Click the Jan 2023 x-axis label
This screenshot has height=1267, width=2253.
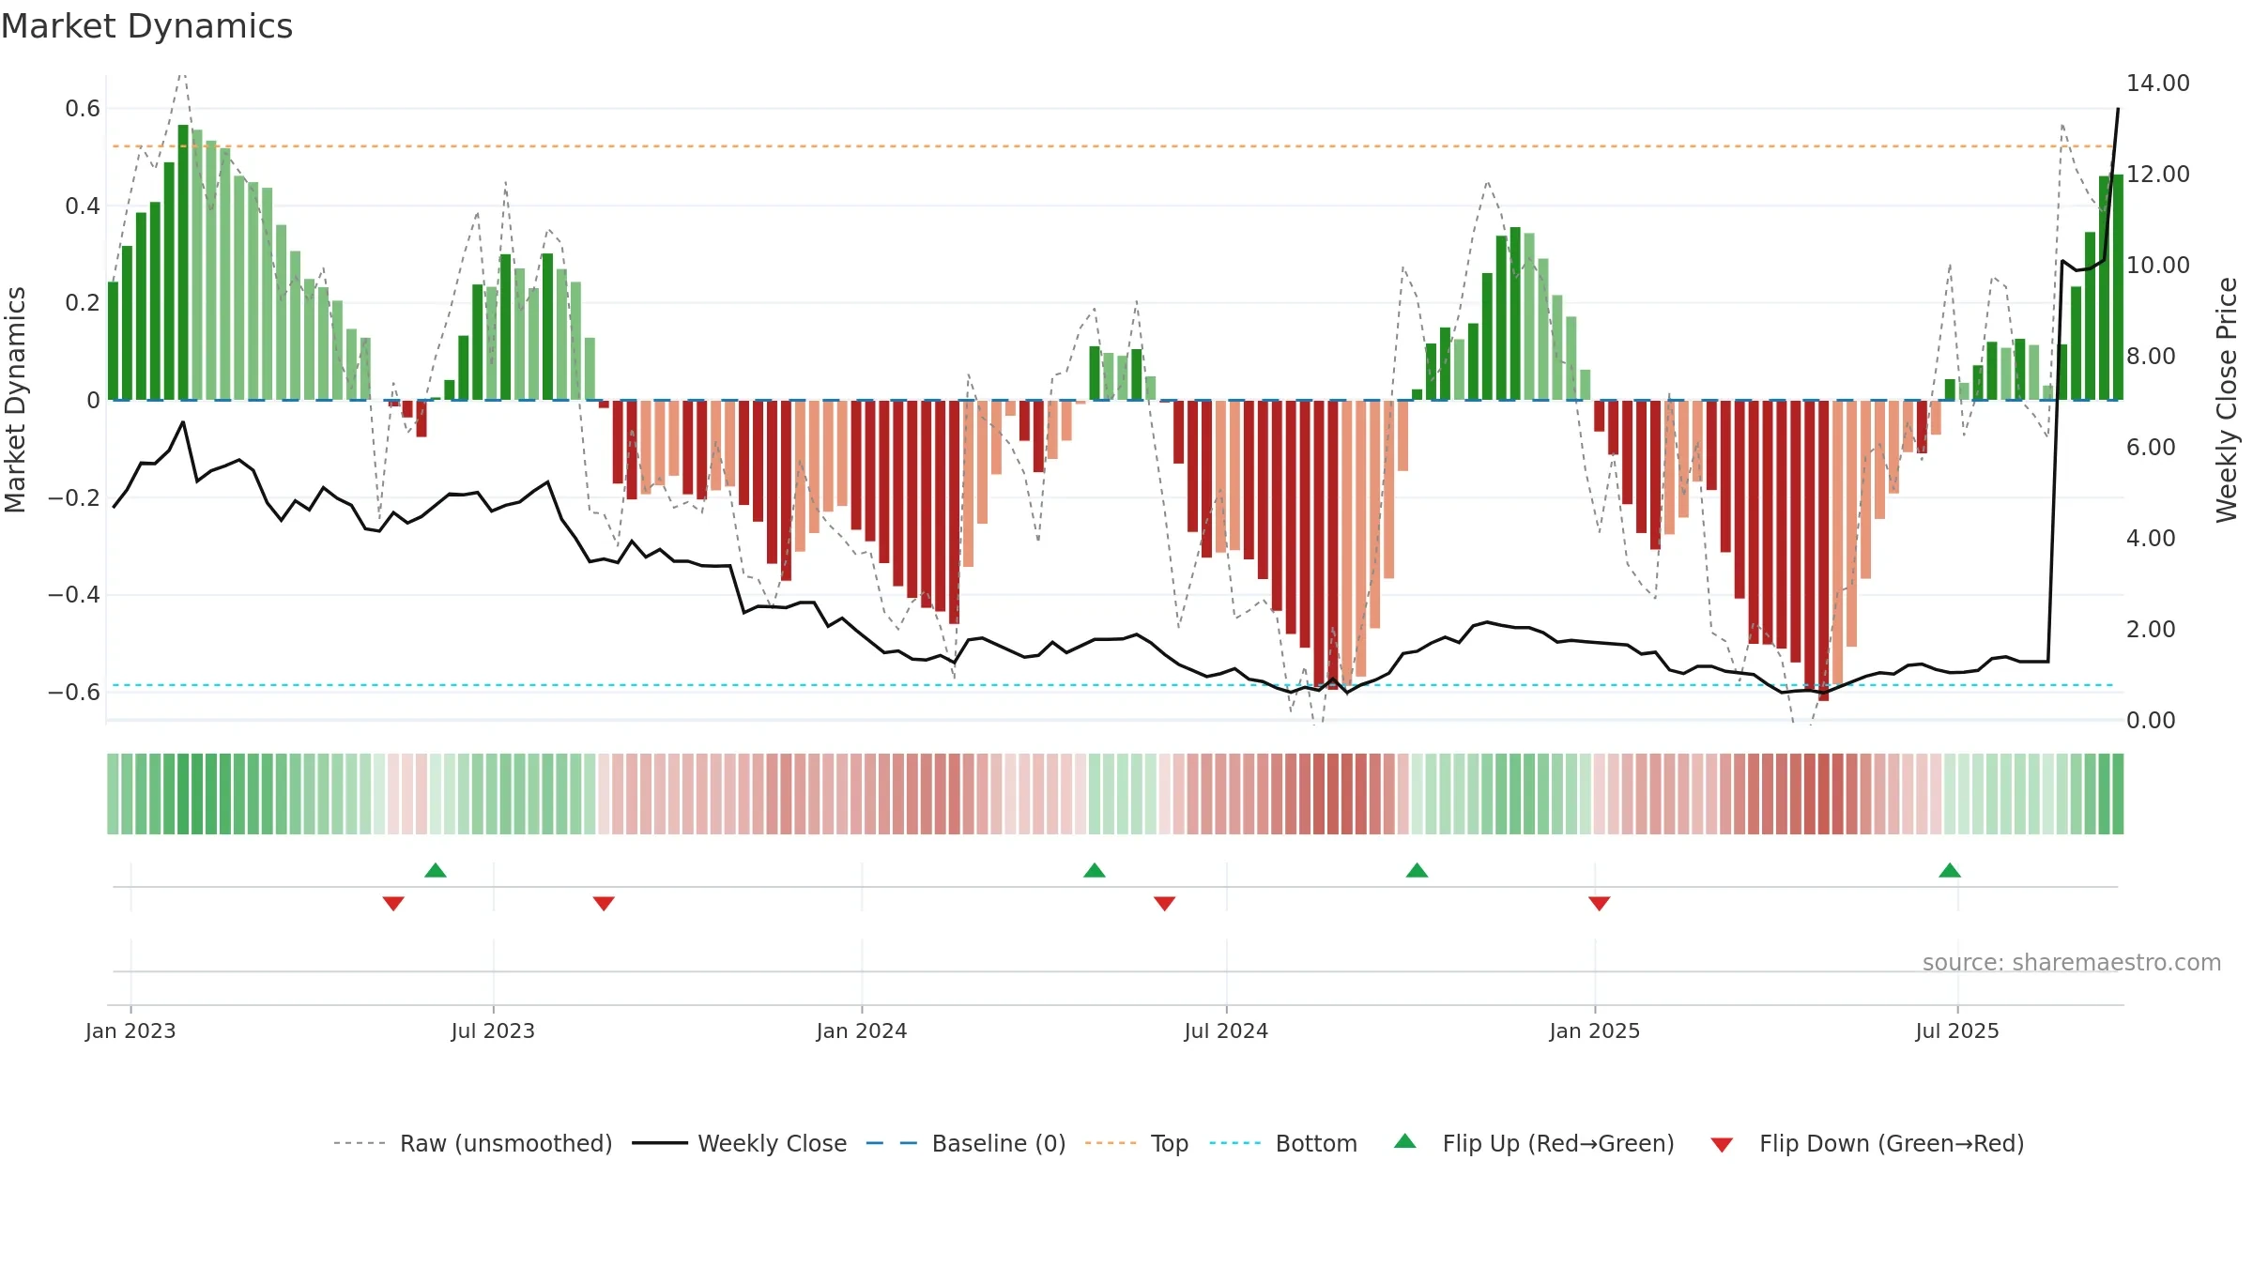click(x=130, y=1030)
